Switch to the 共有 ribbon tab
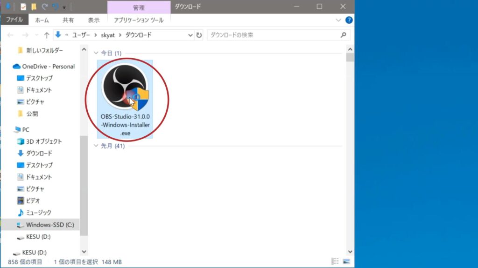 (x=68, y=20)
